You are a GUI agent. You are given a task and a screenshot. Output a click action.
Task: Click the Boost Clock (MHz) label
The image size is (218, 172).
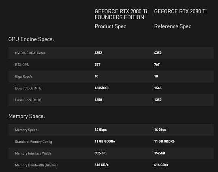tap(29, 88)
